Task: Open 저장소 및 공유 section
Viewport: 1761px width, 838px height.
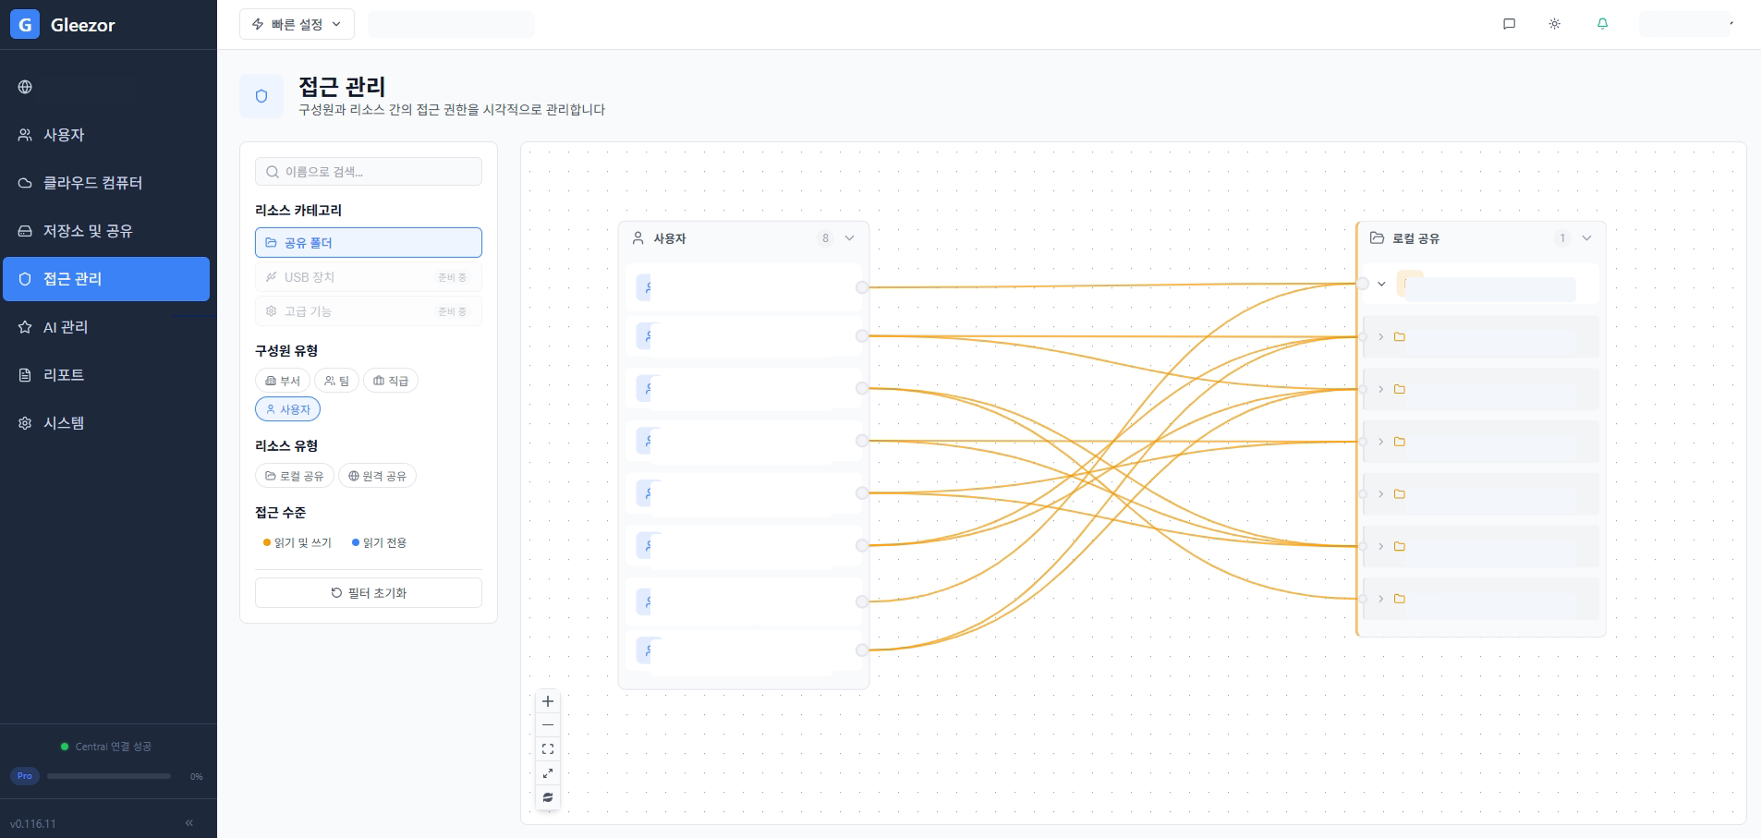Action: 106,231
